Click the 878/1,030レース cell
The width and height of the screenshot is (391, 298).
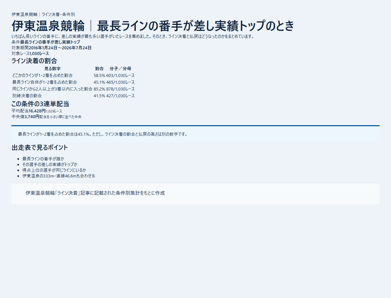(x=120, y=89)
